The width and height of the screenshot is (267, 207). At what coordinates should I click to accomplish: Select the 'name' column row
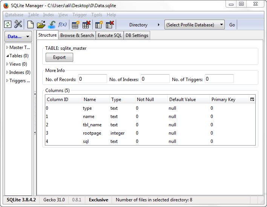click(150, 117)
